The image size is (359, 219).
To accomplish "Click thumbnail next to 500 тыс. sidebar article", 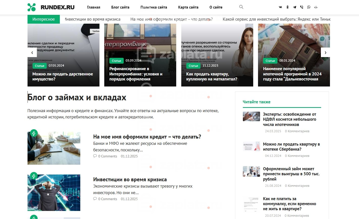I will pos(251,171).
